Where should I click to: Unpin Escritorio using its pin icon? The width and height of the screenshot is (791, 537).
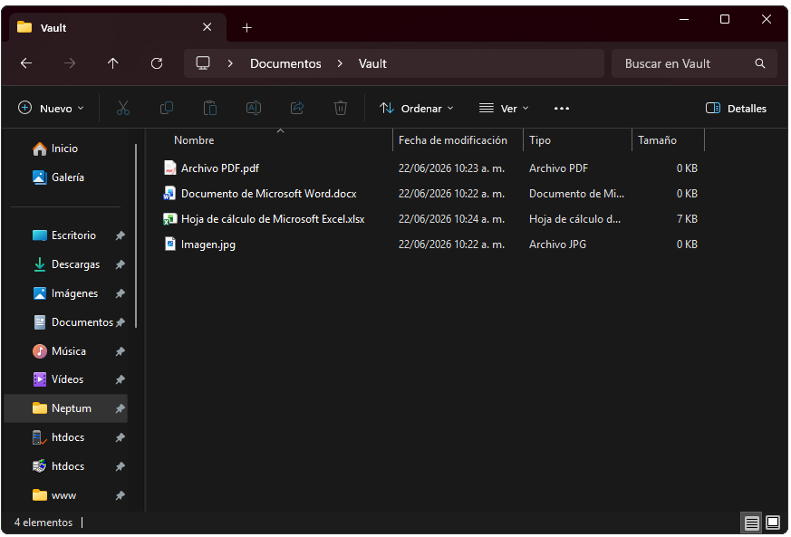(x=121, y=235)
